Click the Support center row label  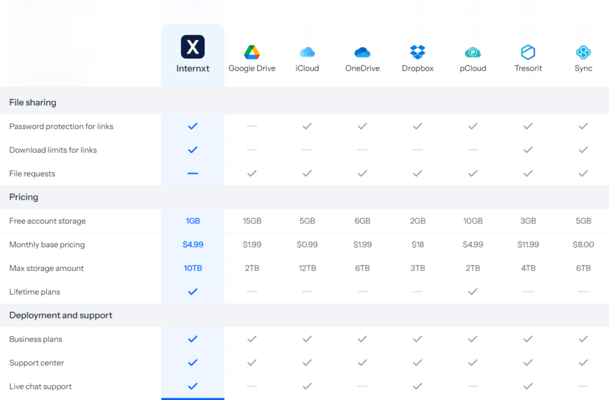[x=36, y=363]
